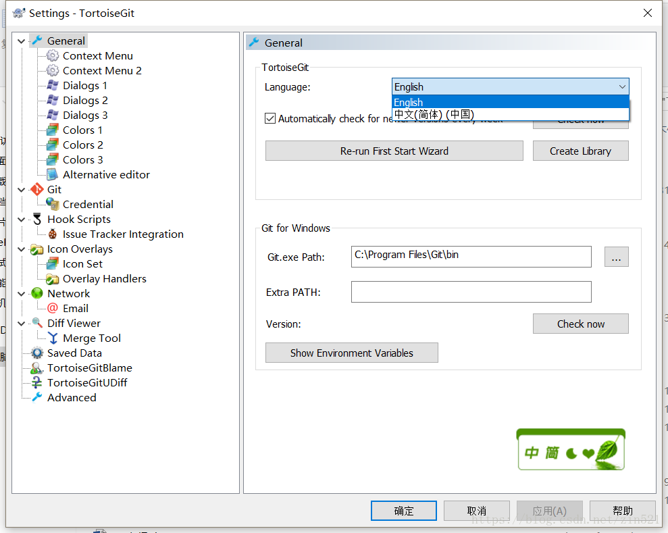Click the Colors 2 palette icon
Viewport: 668px width, 533px height.
53,145
